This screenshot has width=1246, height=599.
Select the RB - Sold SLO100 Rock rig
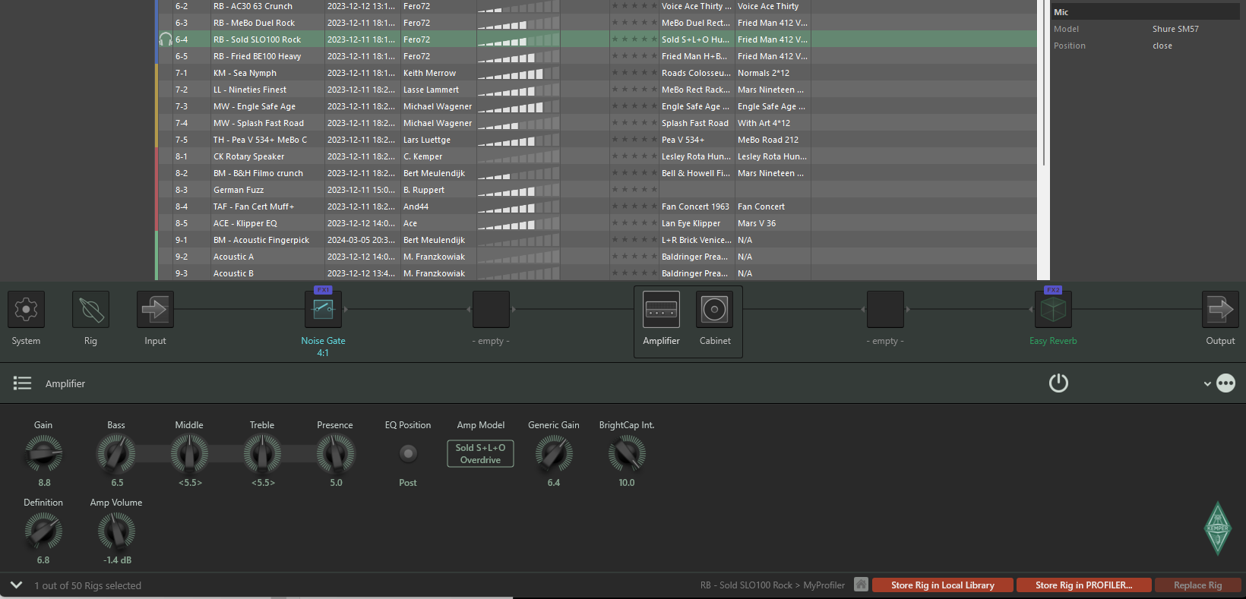pos(596,39)
